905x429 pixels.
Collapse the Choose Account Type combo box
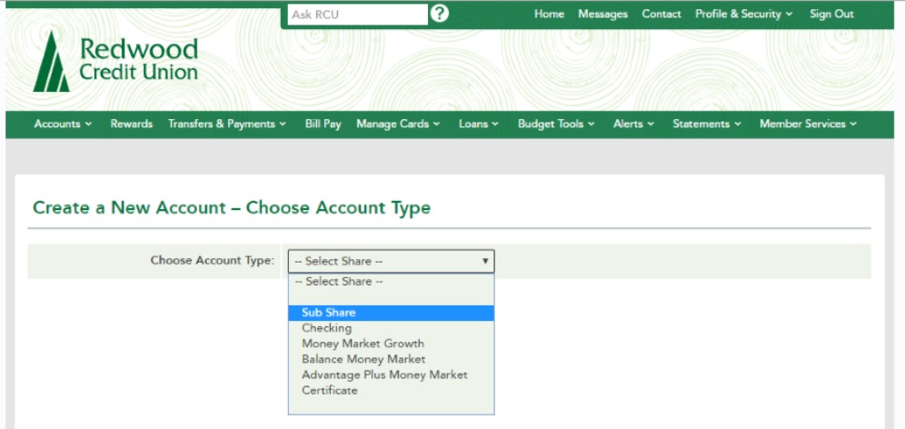pos(392,261)
